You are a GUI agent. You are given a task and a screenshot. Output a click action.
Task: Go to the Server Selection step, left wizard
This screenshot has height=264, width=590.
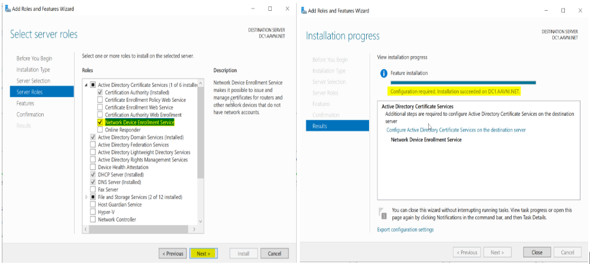(x=33, y=80)
